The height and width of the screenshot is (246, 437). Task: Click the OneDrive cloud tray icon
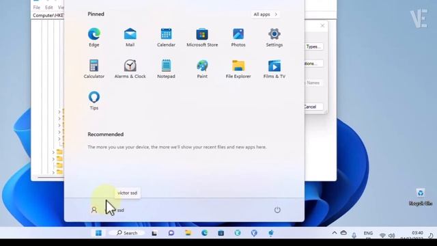pyautogui.click(x=343, y=233)
